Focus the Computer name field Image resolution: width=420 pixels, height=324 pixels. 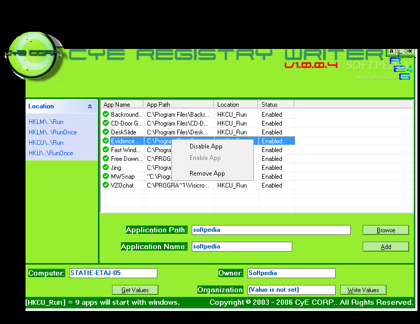113,273
